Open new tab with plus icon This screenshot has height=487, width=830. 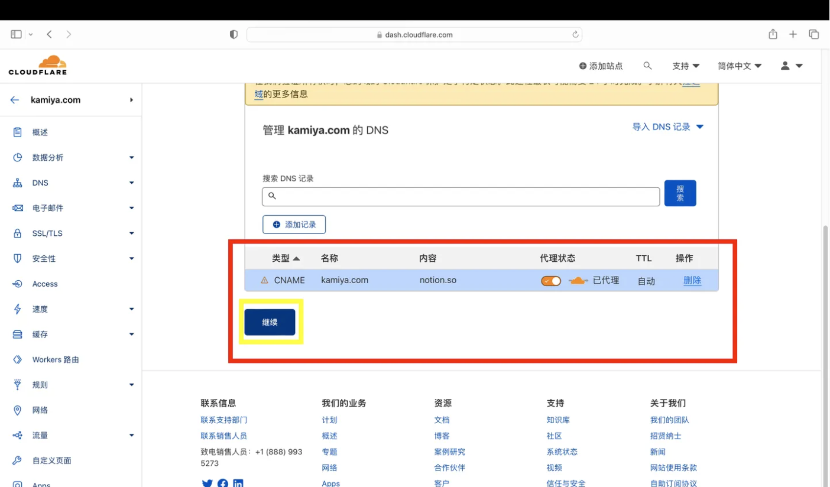[x=793, y=34]
